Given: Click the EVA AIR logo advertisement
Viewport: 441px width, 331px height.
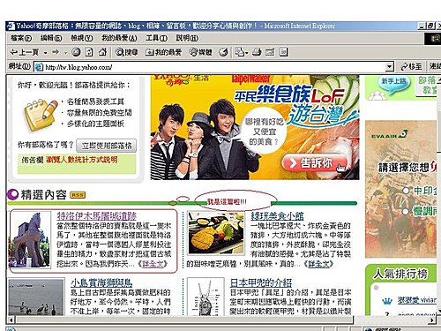Looking at the screenshot, I should click(x=389, y=135).
